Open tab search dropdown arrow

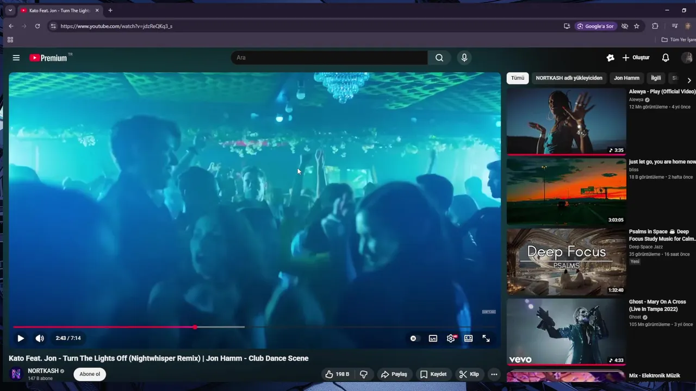pos(10,10)
